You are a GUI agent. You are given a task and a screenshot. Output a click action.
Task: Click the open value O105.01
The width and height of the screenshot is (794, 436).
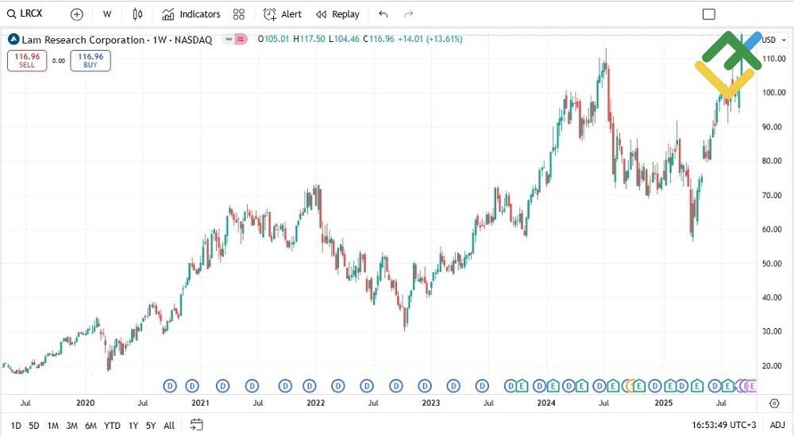(x=273, y=39)
